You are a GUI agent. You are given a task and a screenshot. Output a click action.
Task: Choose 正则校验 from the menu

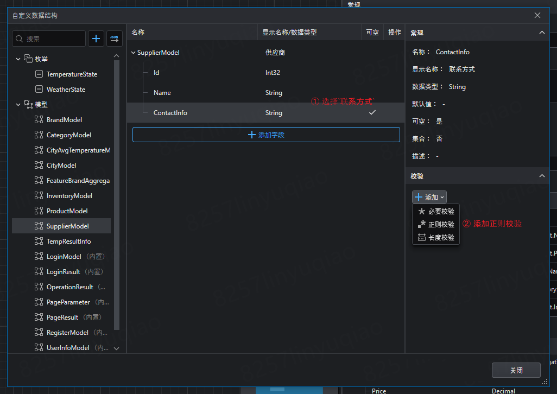click(441, 224)
